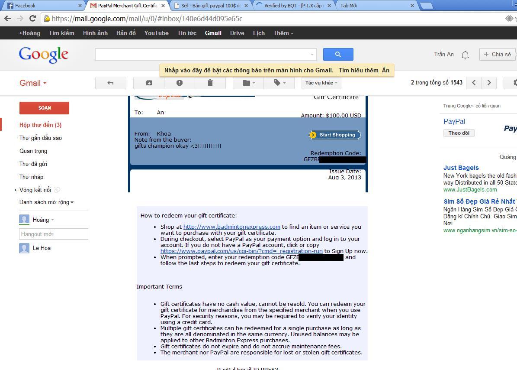Click Ẩn to hide banner
This screenshot has width=517, height=370.
[386, 70]
